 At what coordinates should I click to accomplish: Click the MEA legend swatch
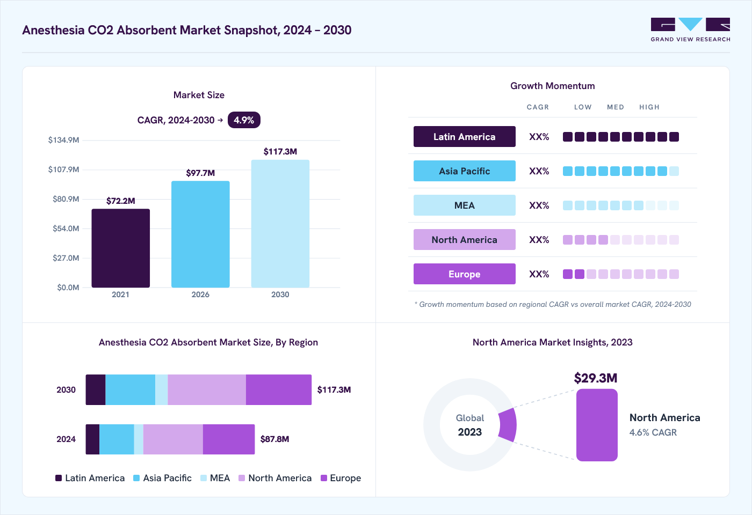coord(204,478)
